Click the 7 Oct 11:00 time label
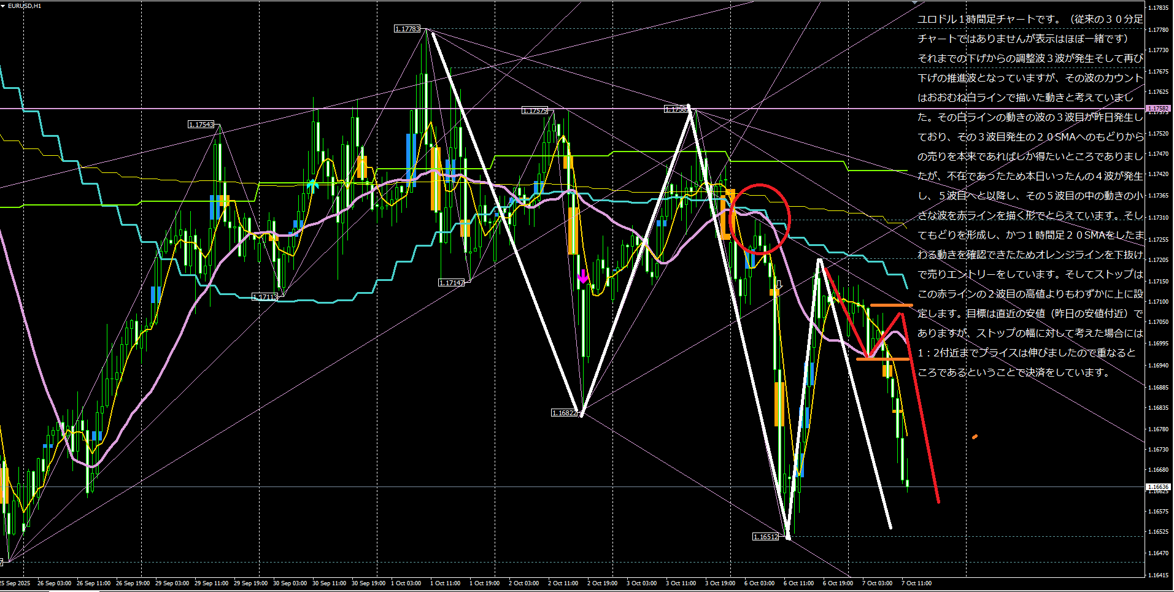The height and width of the screenshot is (592, 1174). click(916, 583)
